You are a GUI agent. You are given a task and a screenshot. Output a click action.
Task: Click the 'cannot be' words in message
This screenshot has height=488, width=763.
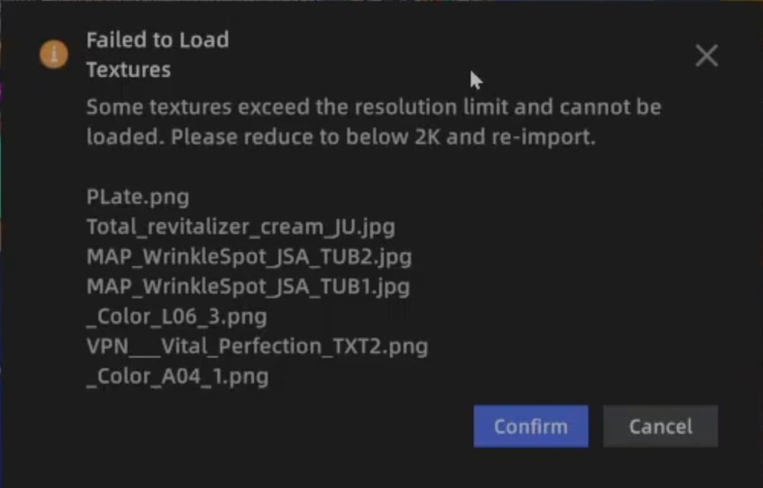tap(610, 107)
